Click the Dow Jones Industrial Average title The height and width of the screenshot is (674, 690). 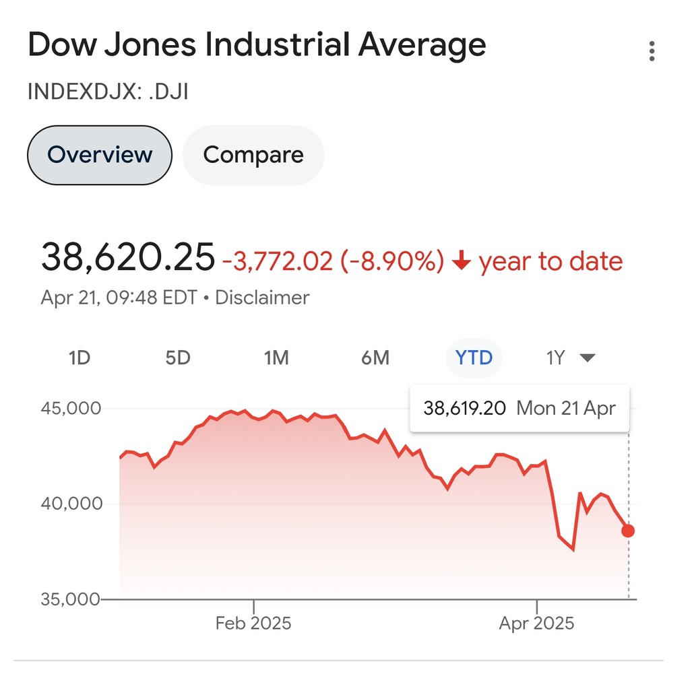[257, 46]
